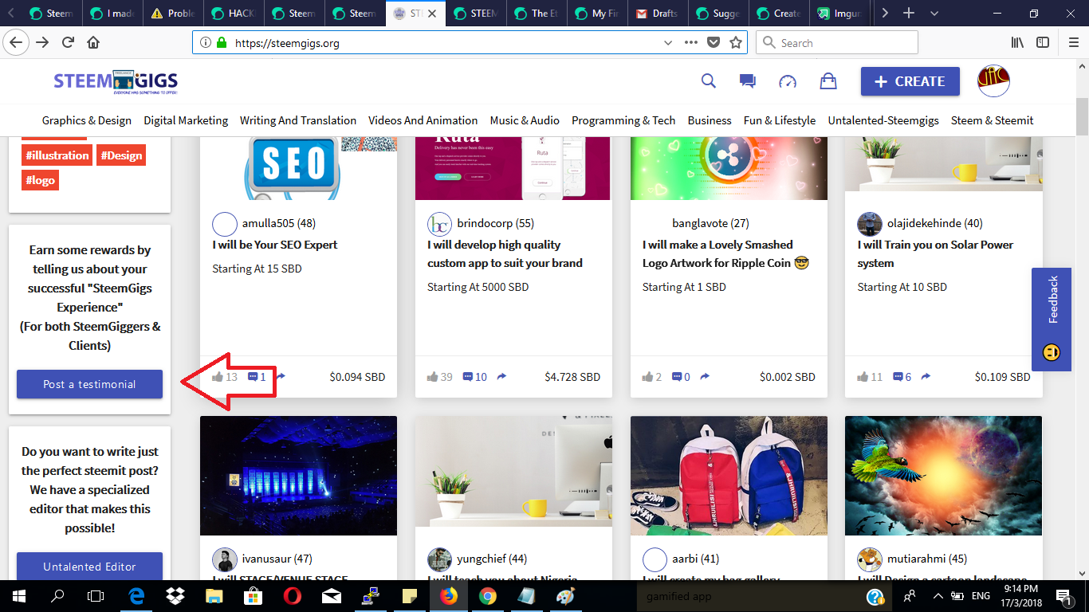Open the Graphics & Design category
The image size is (1089, 612).
87,120
